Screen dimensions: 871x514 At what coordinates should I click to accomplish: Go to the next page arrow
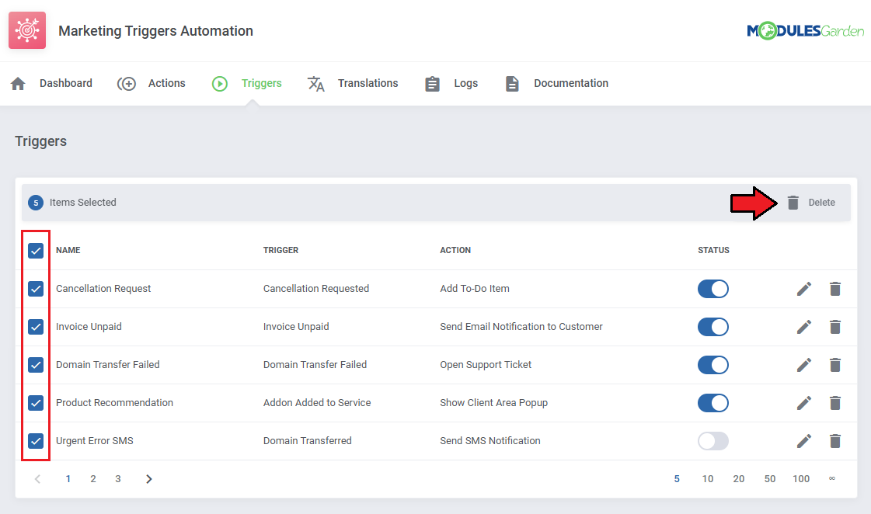click(149, 479)
